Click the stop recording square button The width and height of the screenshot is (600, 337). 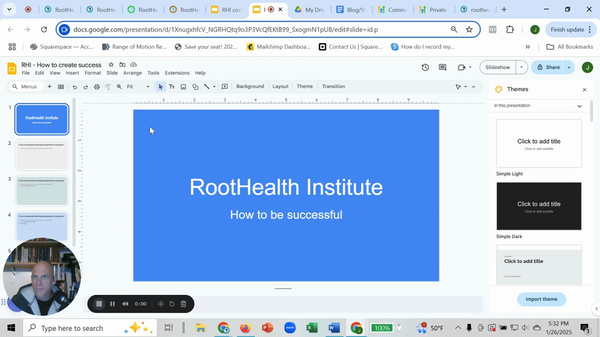click(99, 304)
